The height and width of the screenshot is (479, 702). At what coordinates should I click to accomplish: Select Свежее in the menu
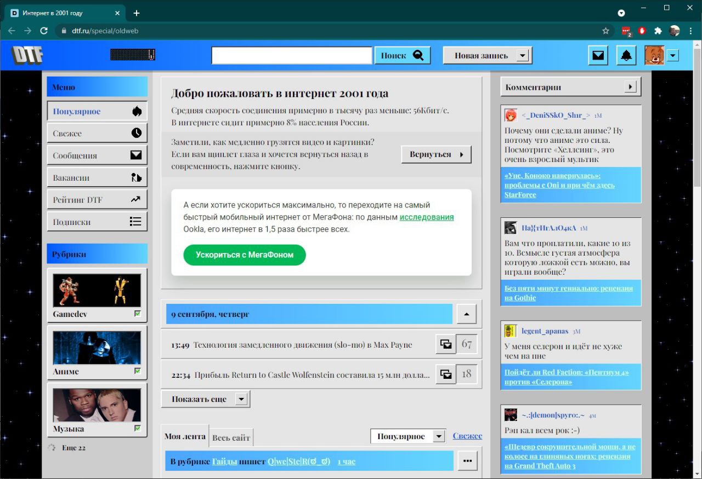tap(97, 133)
